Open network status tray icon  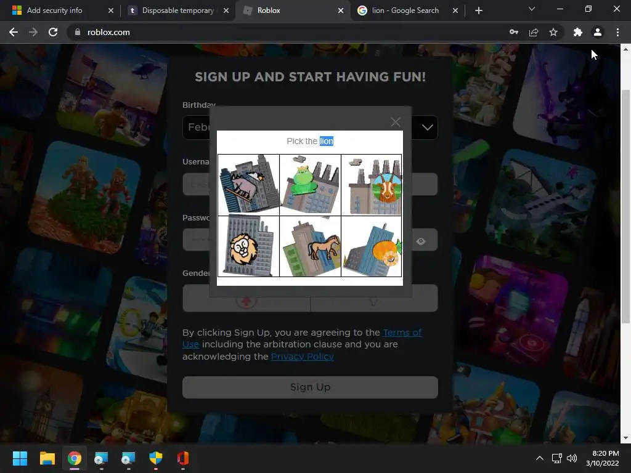(x=557, y=458)
